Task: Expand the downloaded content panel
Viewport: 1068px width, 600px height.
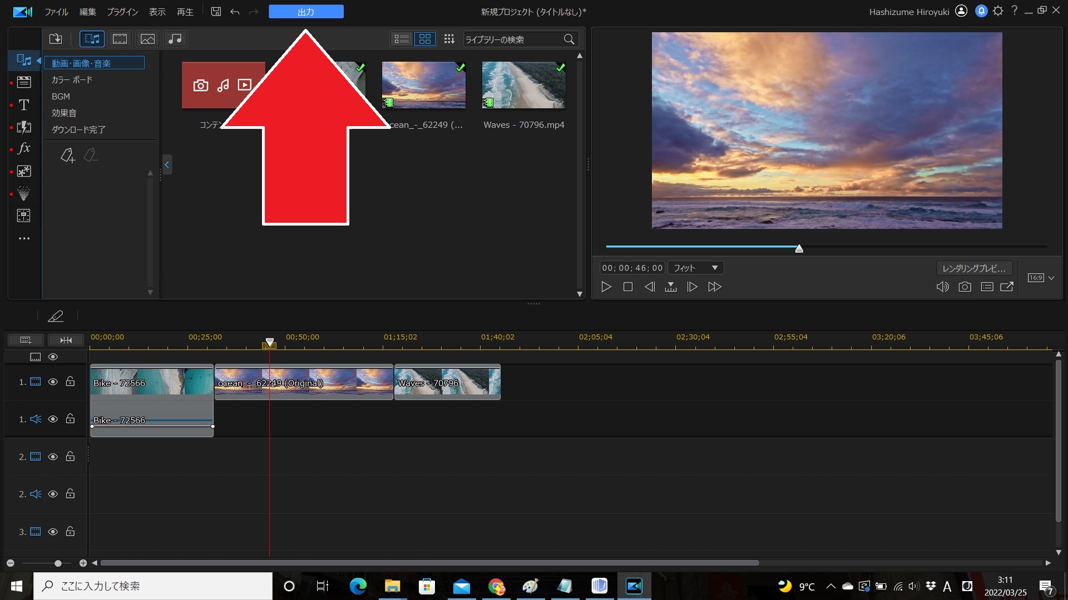Action: [78, 129]
